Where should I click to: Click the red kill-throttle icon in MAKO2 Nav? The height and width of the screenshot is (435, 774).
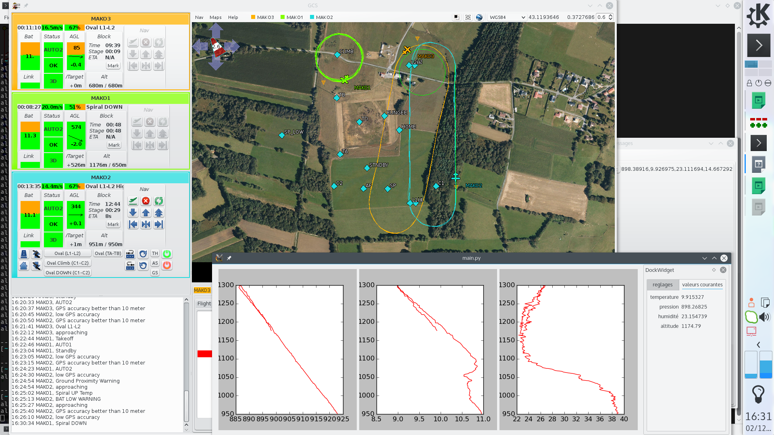(146, 201)
